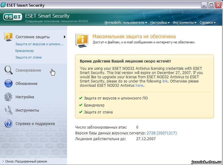Click the large orange status monitor icon
This screenshot has height=165, width=223.
pos(82,41)
